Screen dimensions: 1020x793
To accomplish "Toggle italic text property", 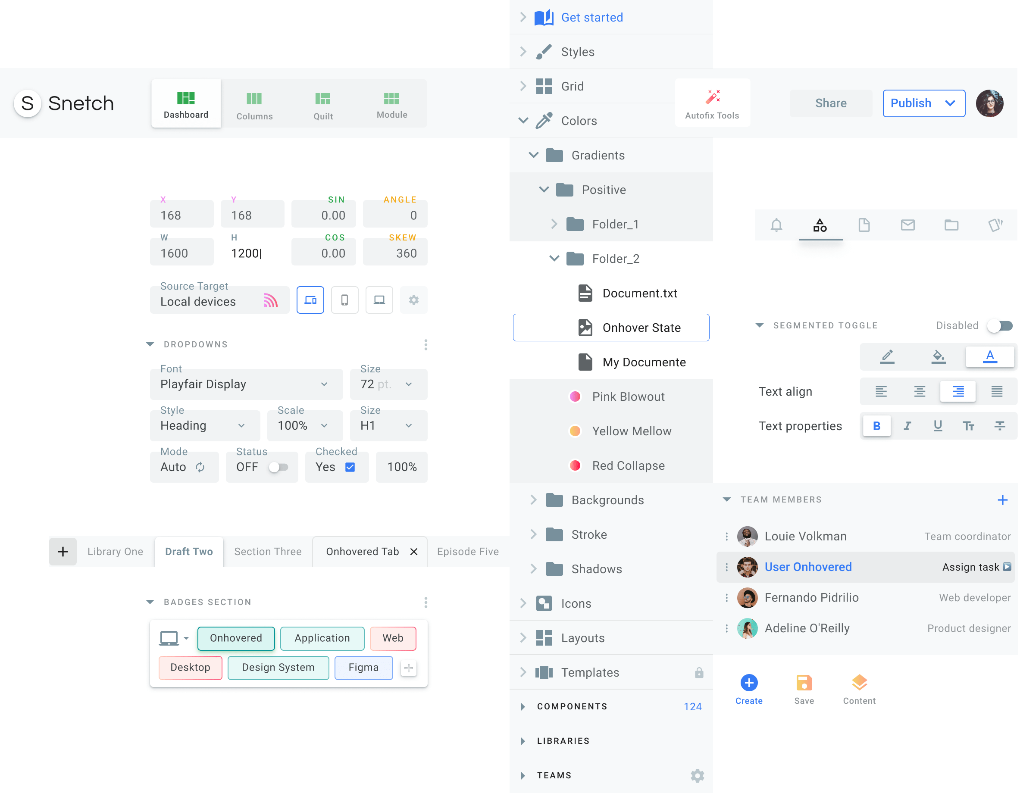I will point(907,425).
